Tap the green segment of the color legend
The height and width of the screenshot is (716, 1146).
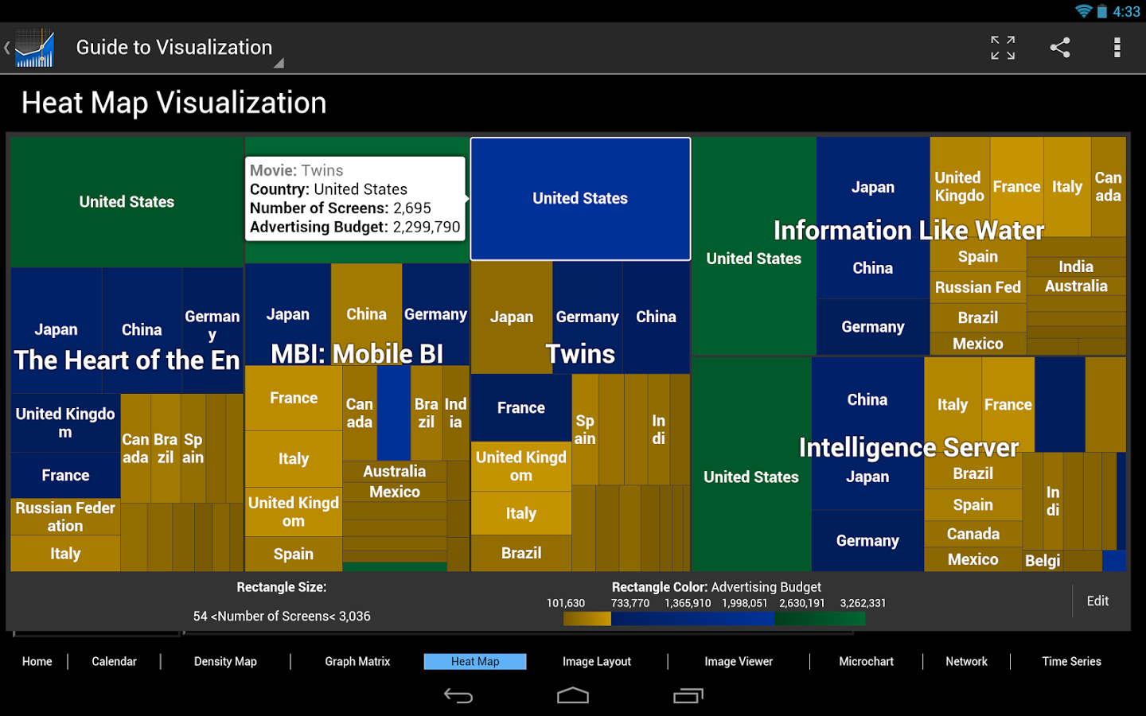pos(820,618)
